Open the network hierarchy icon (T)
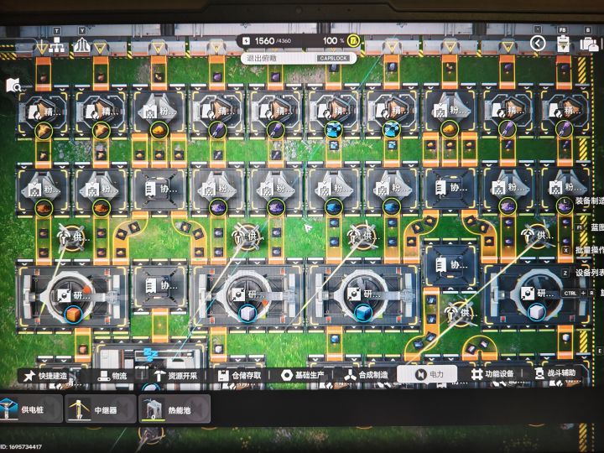This screenshot has width=604, height=453. point(57,44)
